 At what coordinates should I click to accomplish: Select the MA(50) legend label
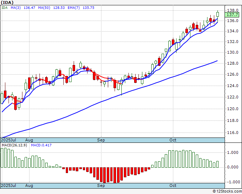point(44,8)
